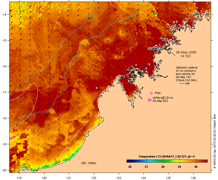Screen dimensions: 218x180
Task: Click the temperature color bar near 26°C
Action: coord(130,161)
